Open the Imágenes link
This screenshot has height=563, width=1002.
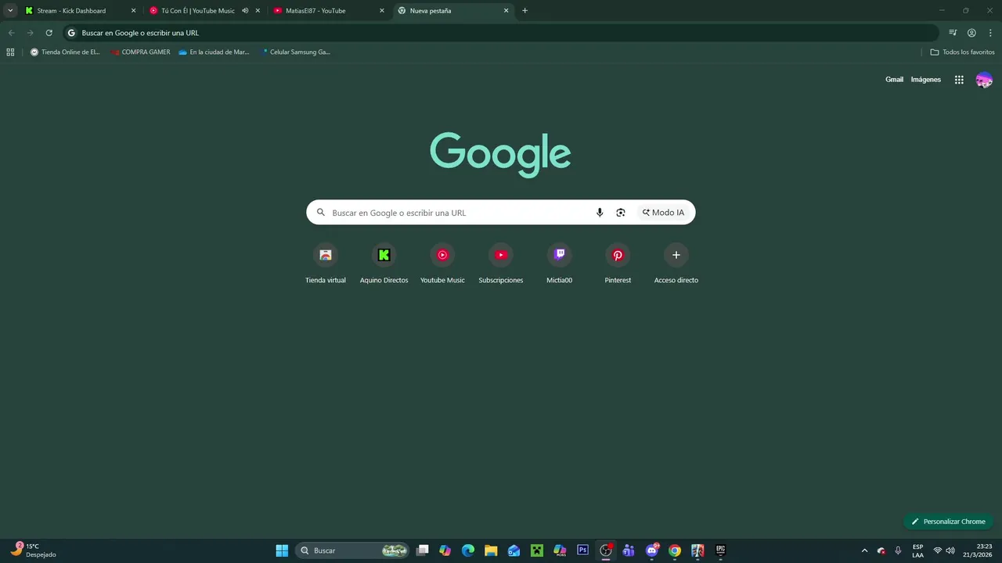925,80
